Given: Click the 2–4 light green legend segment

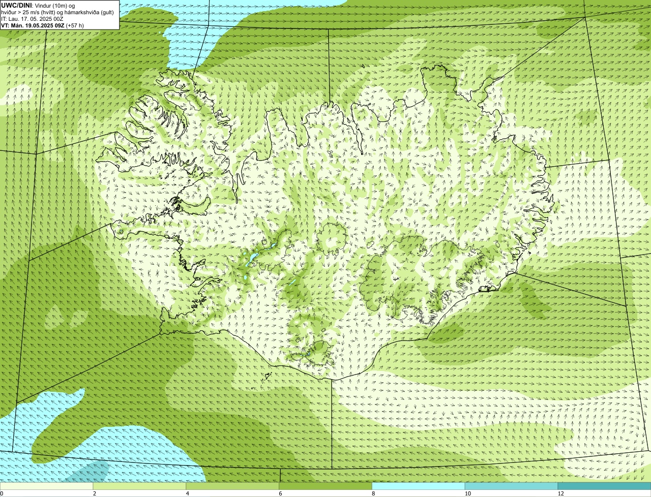Looking at the screenshot, I should pos(139,486).
